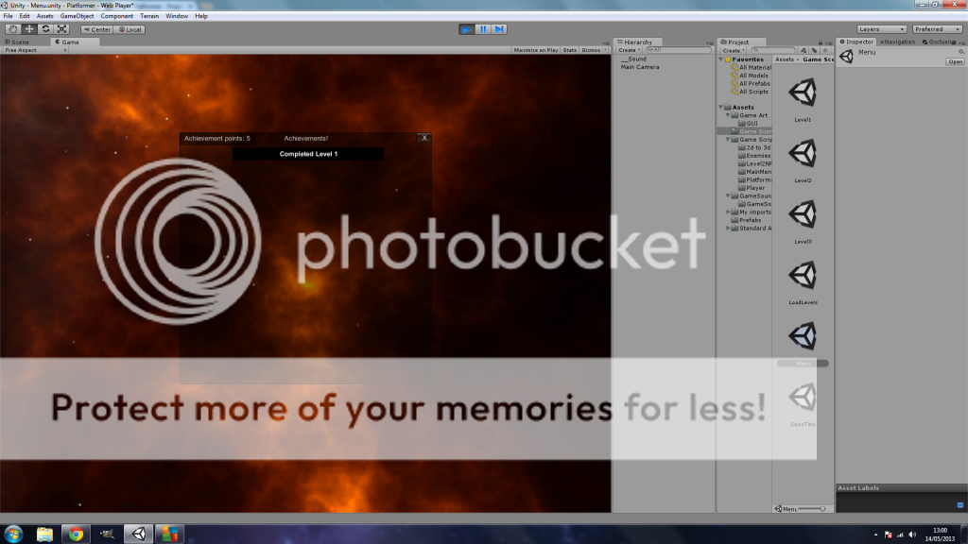Collapse the Assets folder tree
Viewport: 968px width, 544px height.
tap(721, 107)
